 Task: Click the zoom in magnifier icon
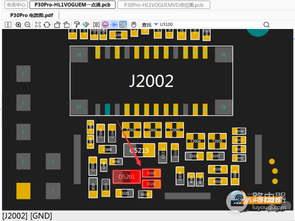(x=19, y=25)
